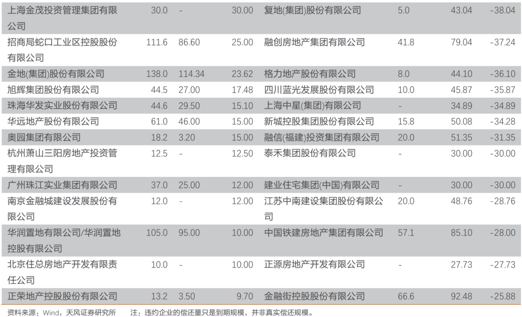Viewport: 522px width, 317px height.
Task: Select value 85.10
Action: [462, 233]
